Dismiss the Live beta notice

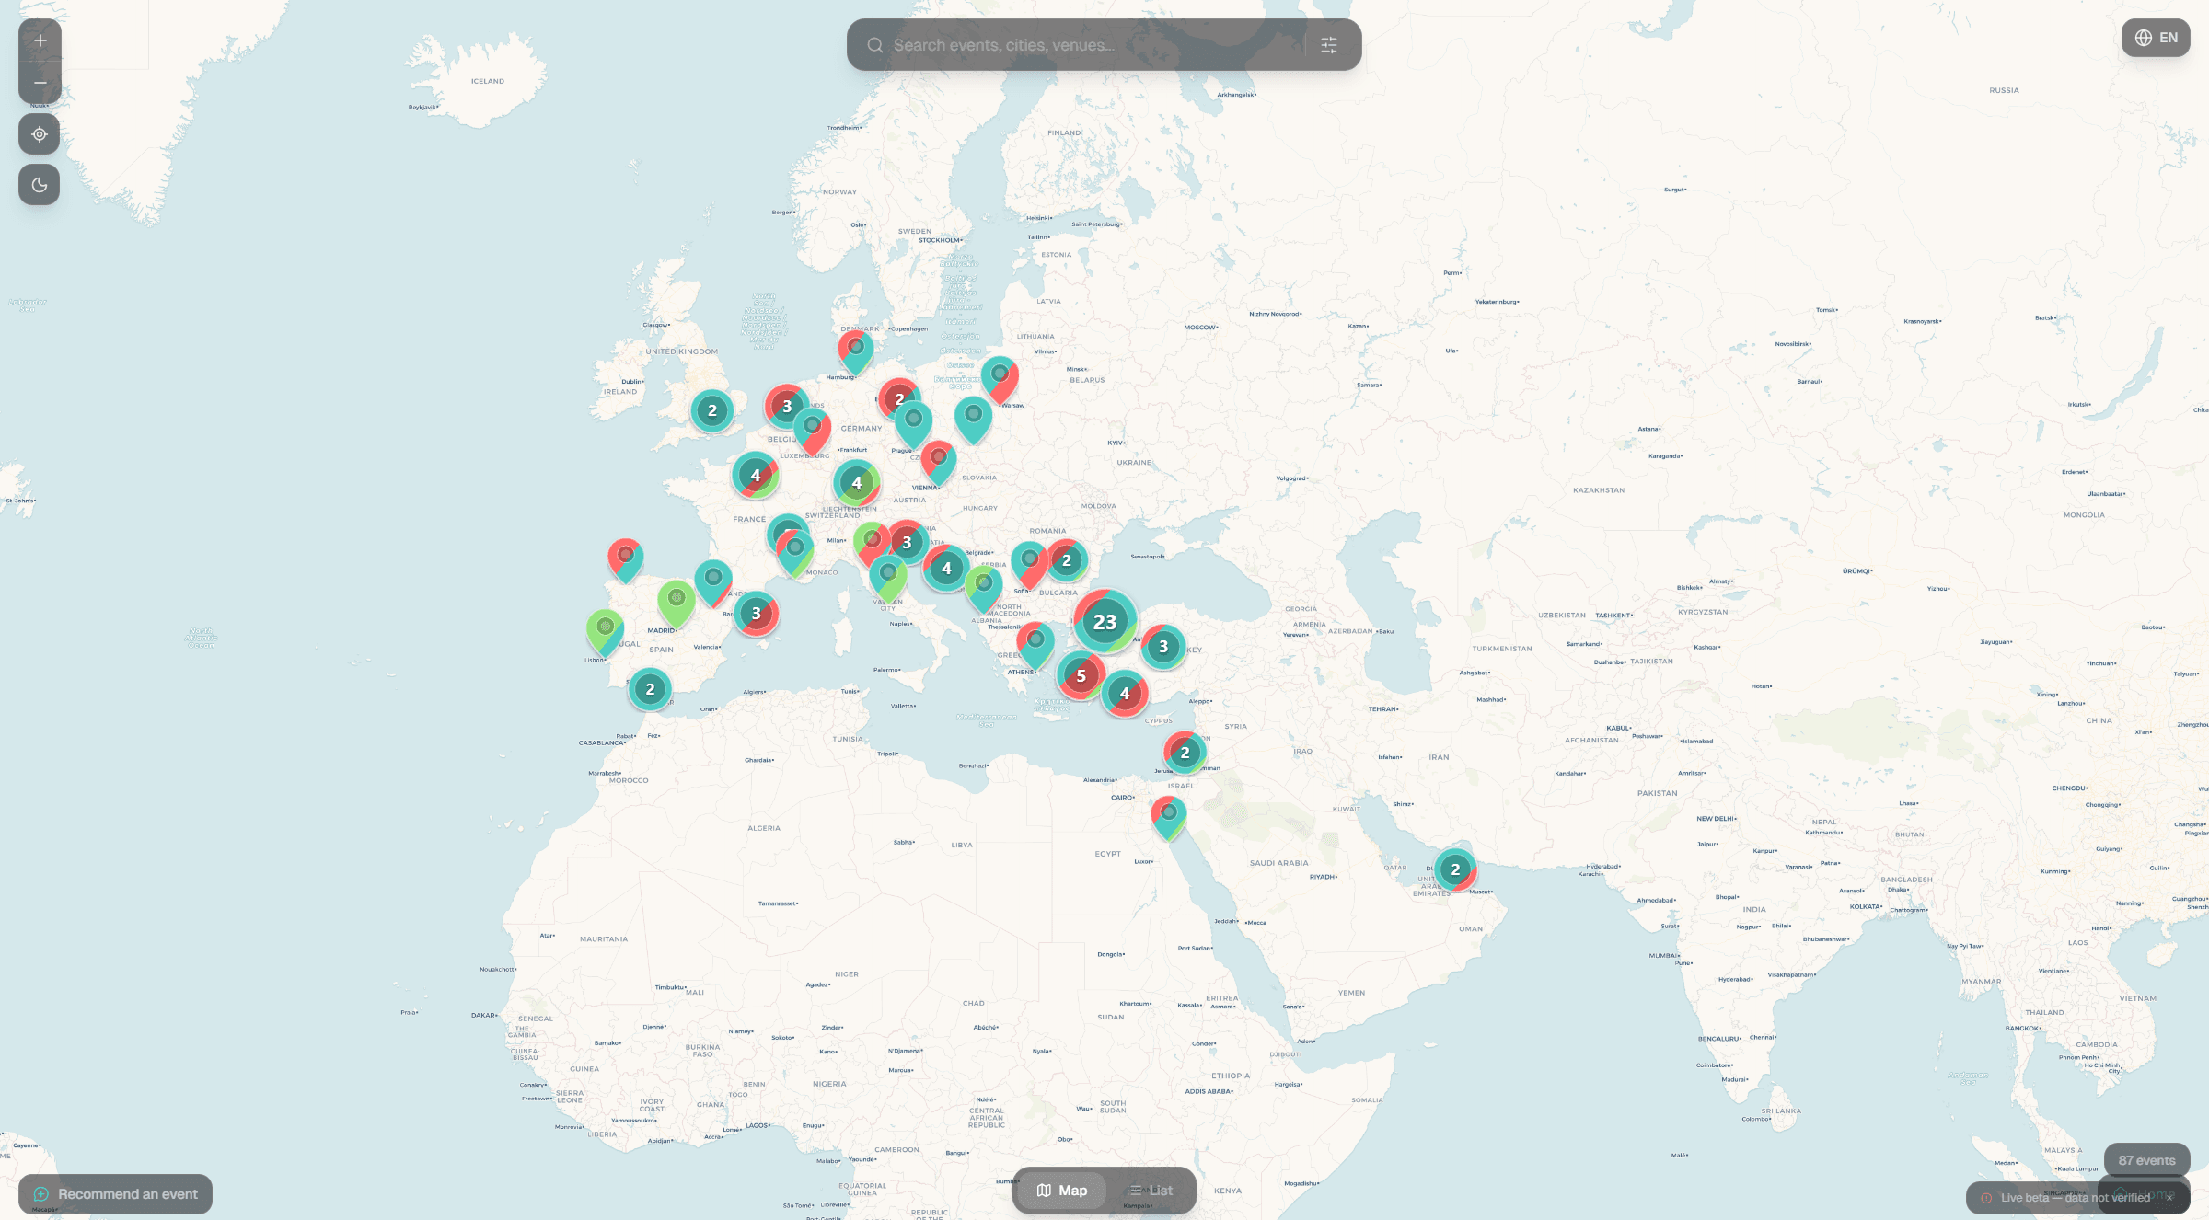click(x=2169, y=1198)
